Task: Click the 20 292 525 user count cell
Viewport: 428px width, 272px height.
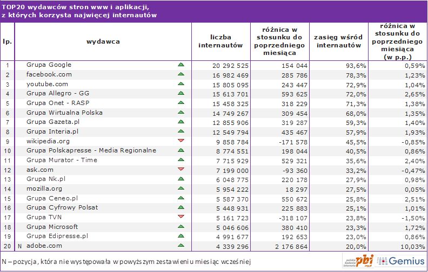Action: (x=223, y=65)
